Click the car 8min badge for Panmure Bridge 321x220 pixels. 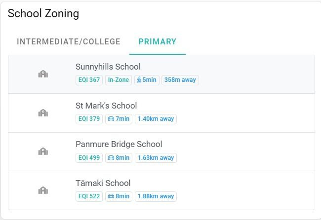click(x=119, y=158)
